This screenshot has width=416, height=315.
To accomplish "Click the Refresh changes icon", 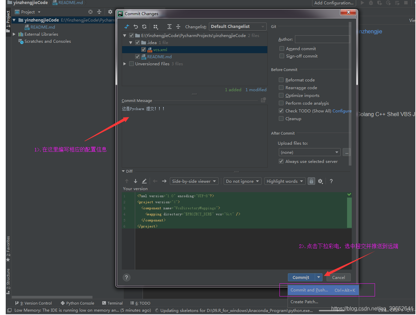I will pyautogui.click(x=144, y=26).
